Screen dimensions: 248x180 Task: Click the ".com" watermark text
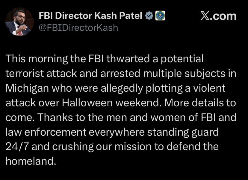click(x=224, y=16)
